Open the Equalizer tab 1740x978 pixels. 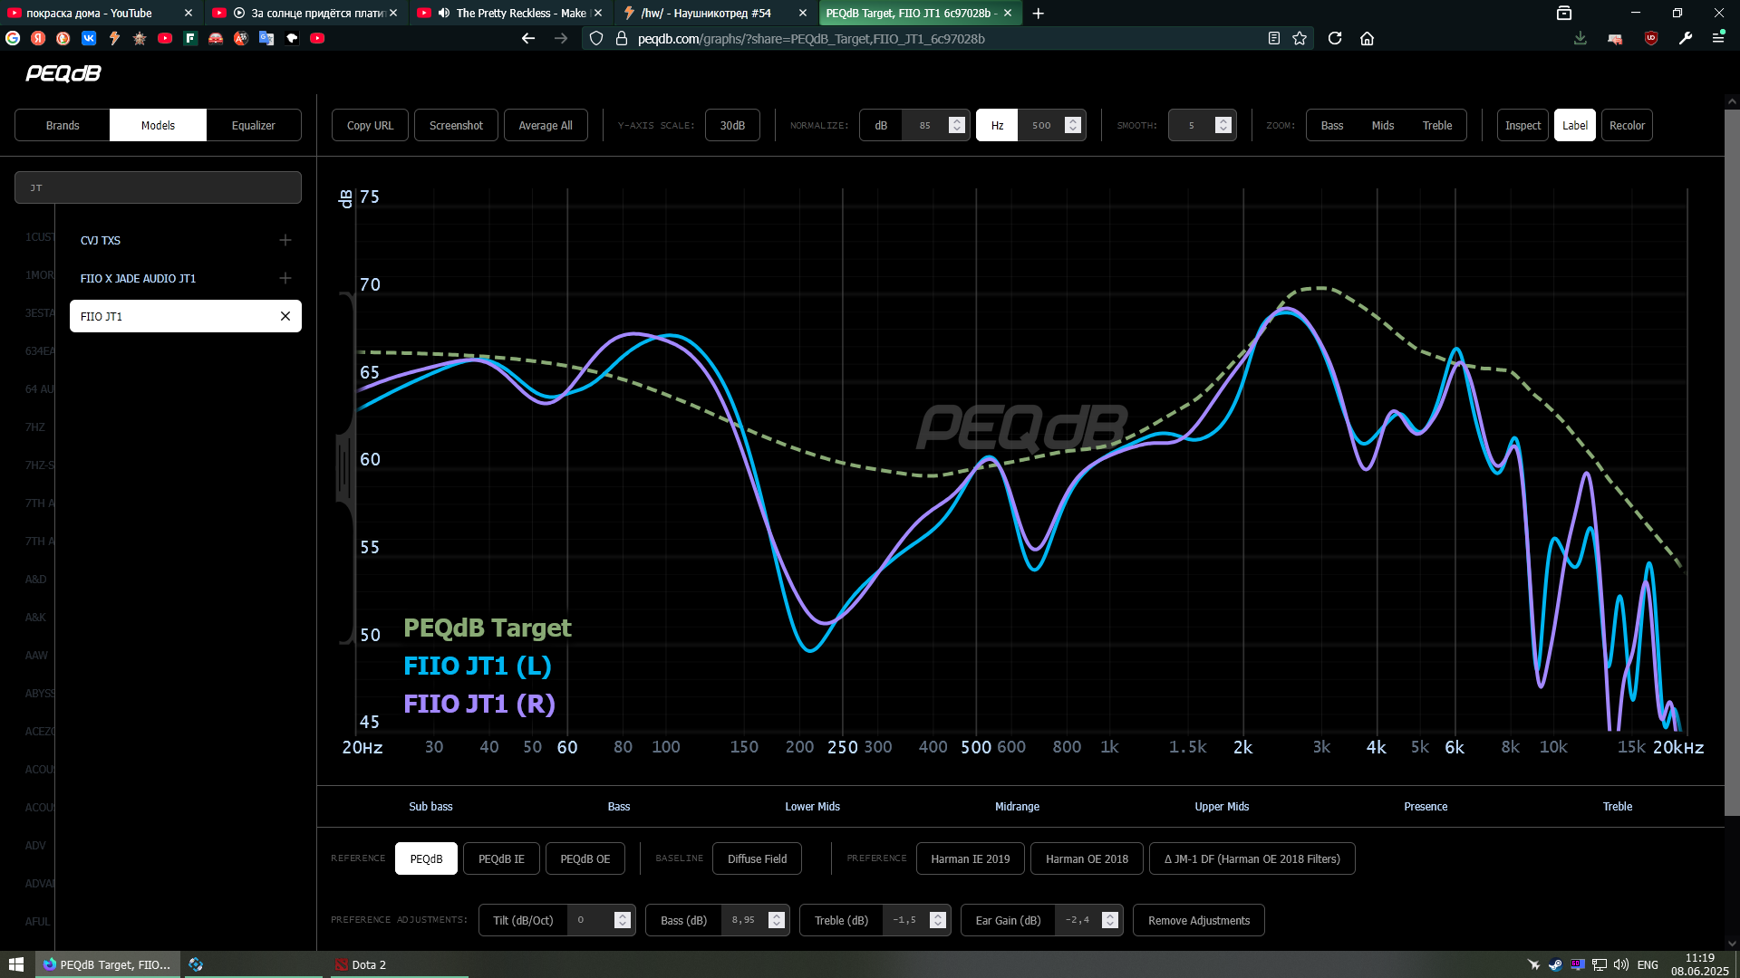pyautogui.click(x=253, y=125)
